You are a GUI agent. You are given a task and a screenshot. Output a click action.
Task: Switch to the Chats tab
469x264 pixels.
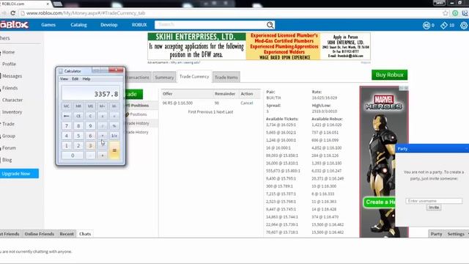tap(85, 234)
